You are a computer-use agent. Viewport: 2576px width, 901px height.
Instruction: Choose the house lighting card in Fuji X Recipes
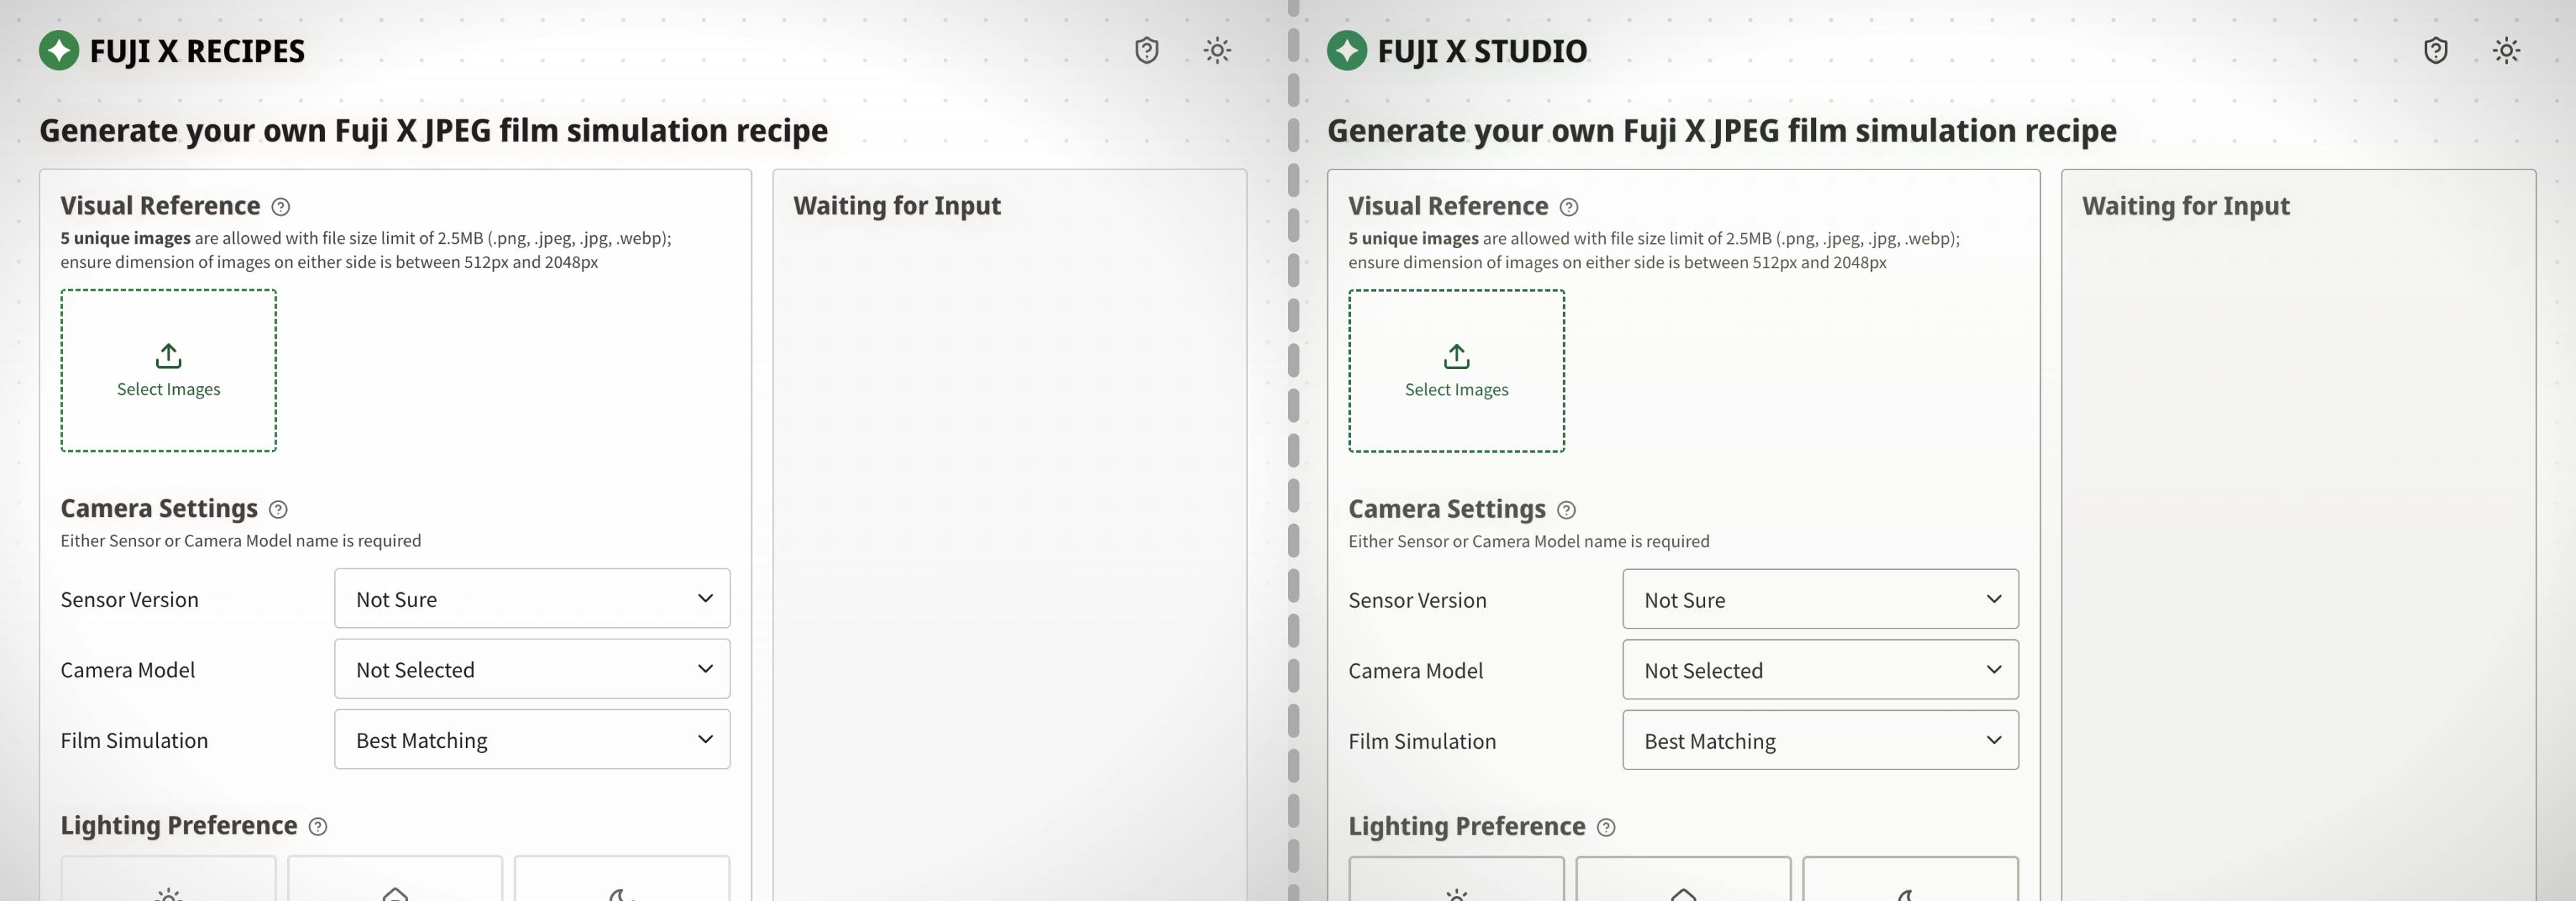tap(395, 879)
